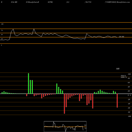The width and height of the screenshot is (132, 132).
Task: Click the 'SI MunafaSutraR' header text
Action: (32, 2)
